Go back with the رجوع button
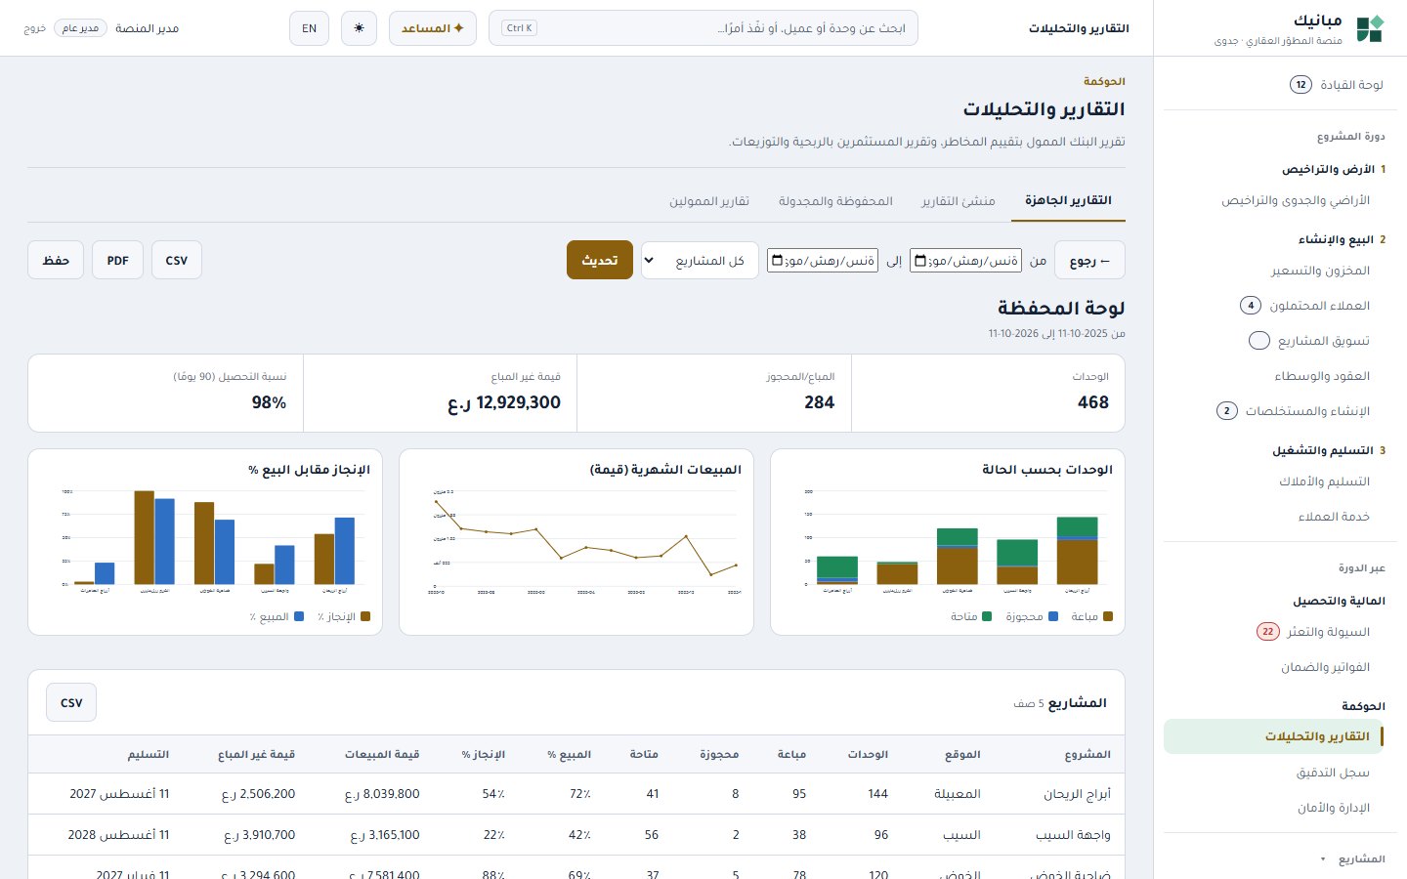 pyautogui.click(x=1089, y=261)
